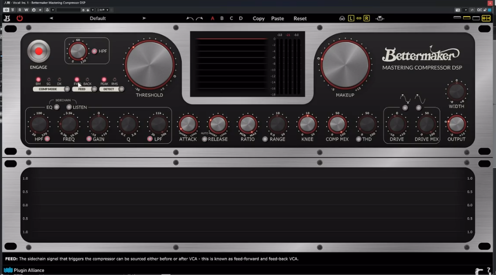Click the red plugin power icon

coord(20,18)
